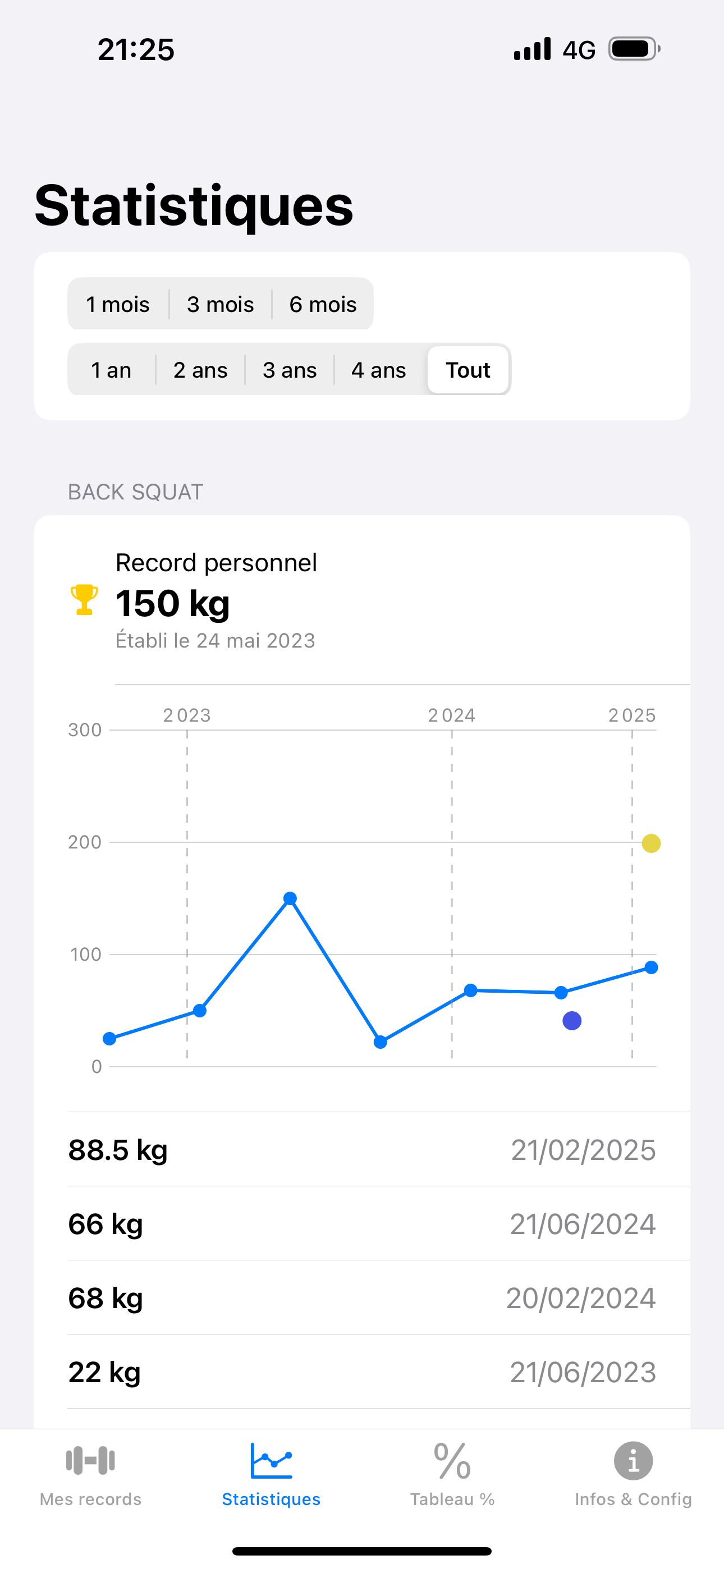Select the 3 mois period
Viewport: 724px width, 1569px height.
coord(220,304)
